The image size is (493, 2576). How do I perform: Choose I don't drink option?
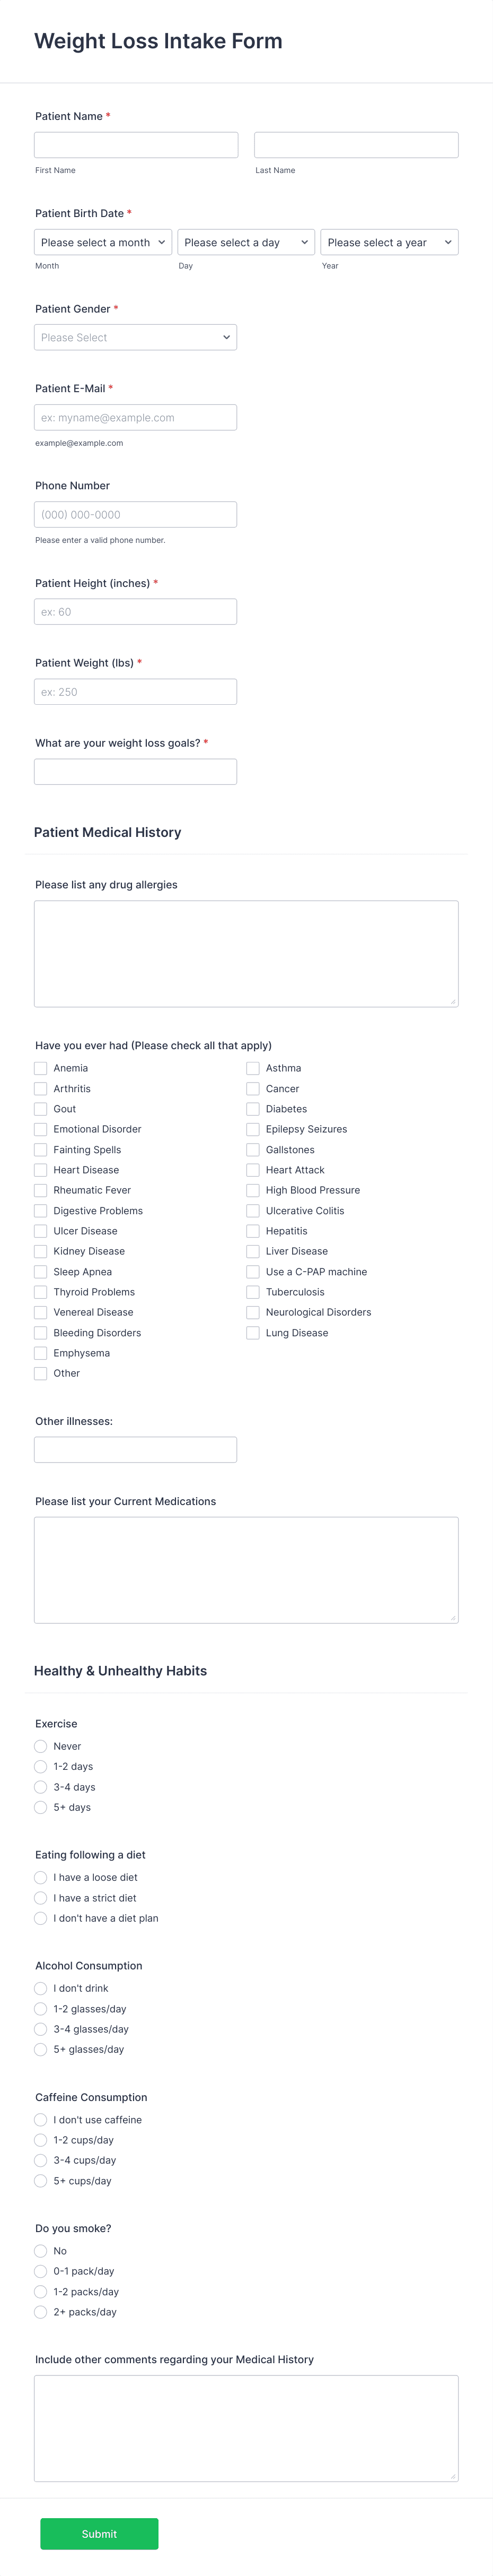41,1988
